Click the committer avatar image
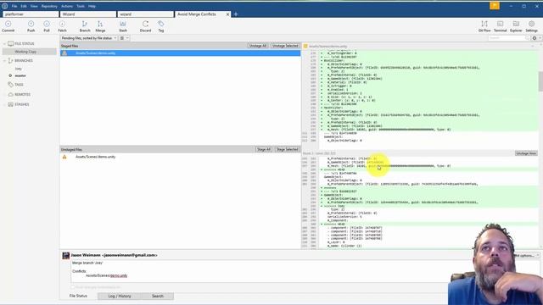This screenshot has width=543, height=305. 66,256
